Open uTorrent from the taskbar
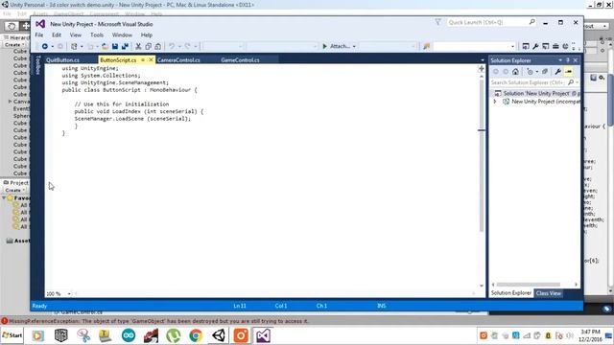This screenshot has height=345, width=614. click(x=174, y=335)
